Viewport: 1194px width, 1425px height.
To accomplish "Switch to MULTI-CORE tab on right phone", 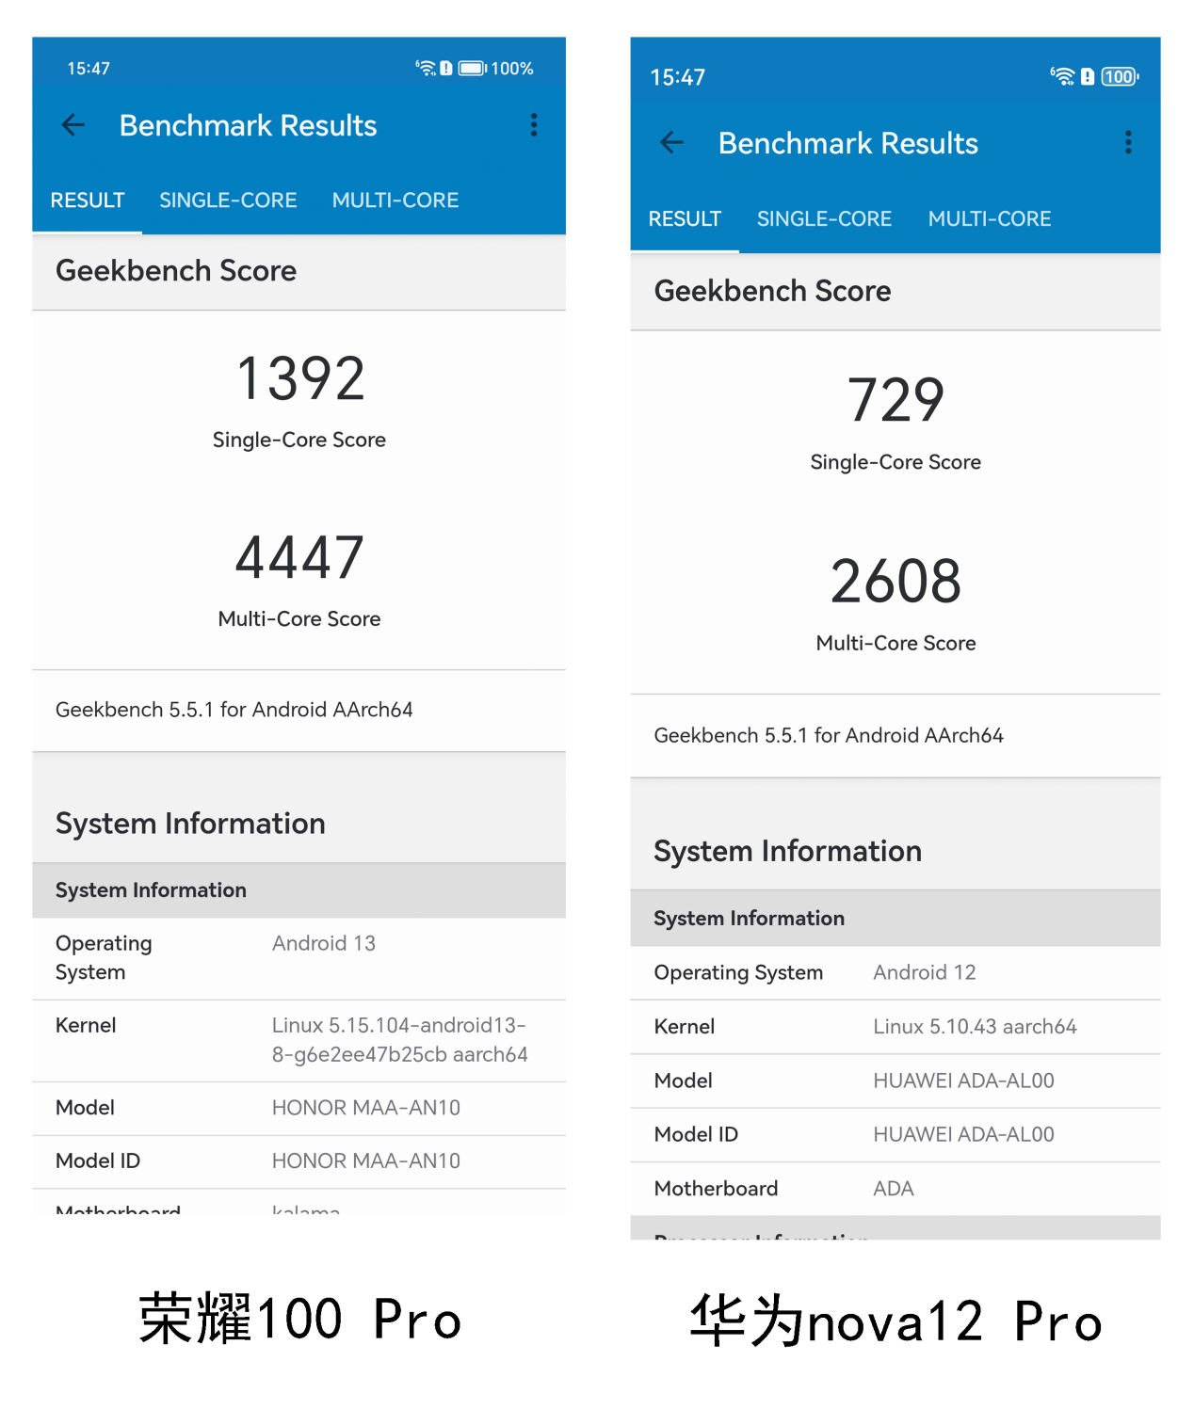I will click(x=990, y=219).
